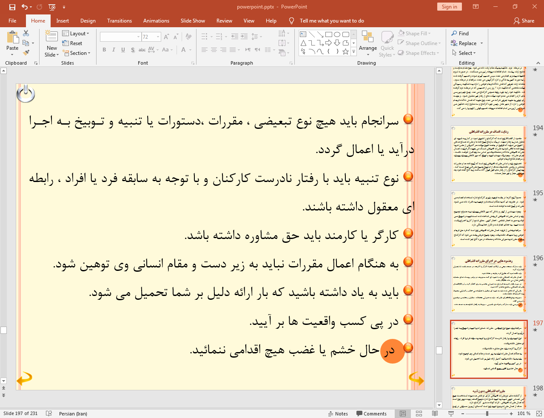Click Align Right paragraph icon
Viewport: 544px width, 418px height.
(223, 50)
